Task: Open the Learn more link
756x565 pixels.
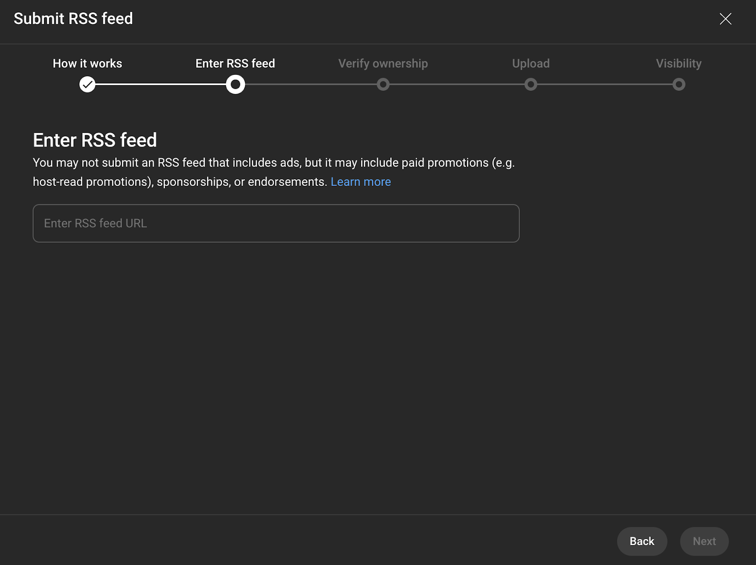Action: point(361,182)
